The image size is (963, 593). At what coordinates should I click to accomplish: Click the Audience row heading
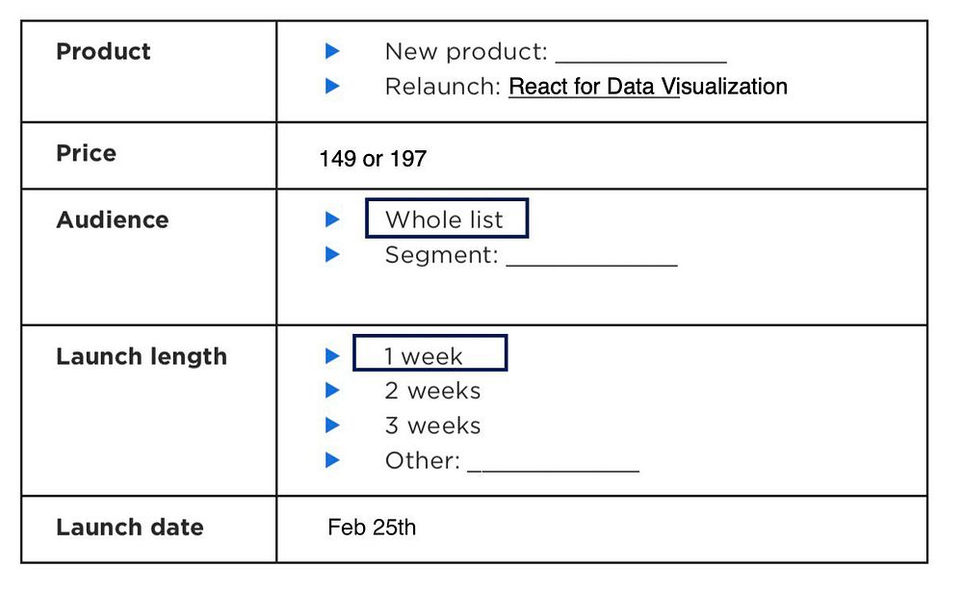coord(113,219)
